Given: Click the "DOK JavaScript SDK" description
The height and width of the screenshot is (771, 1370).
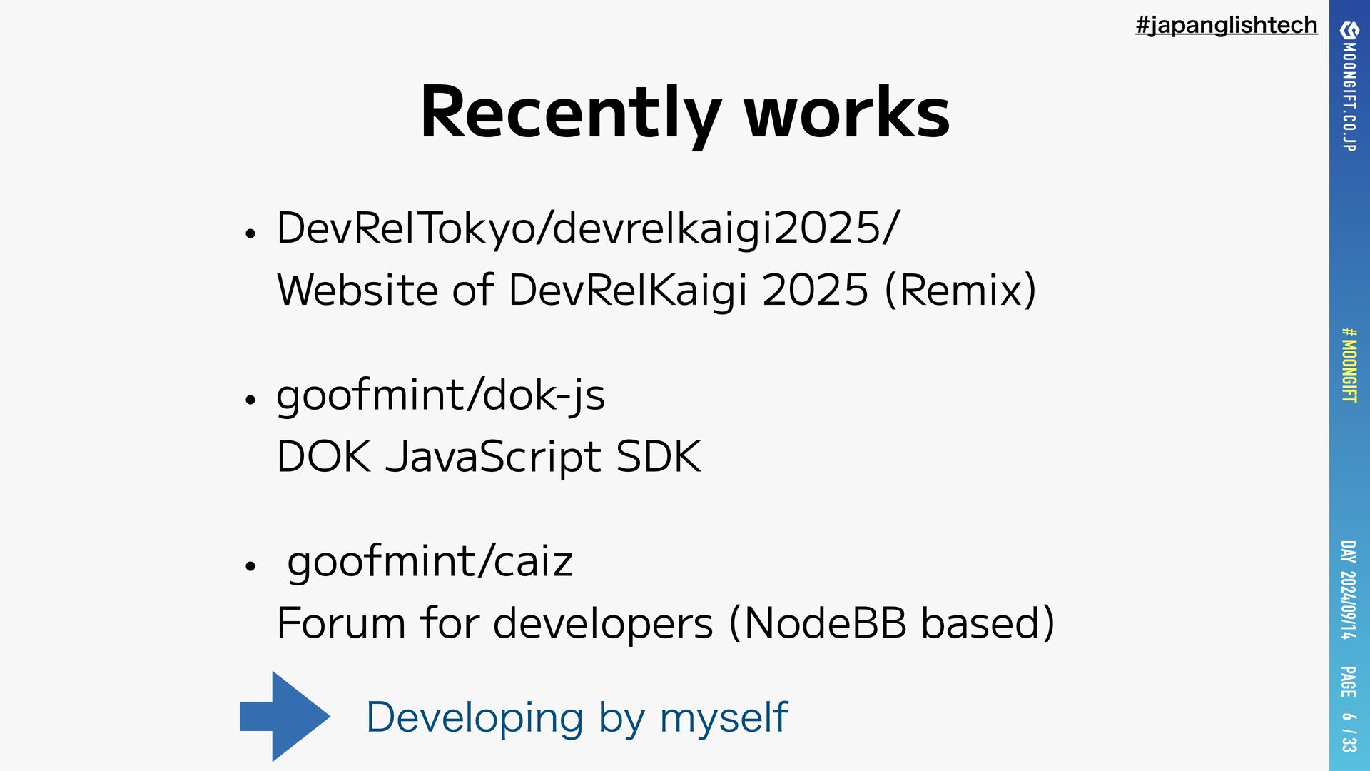Looking at the screenshot, I should coord(489,457).
